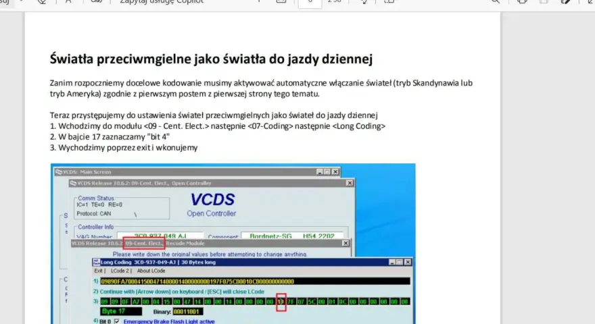Click the VAG Number field in Controller Info
Image resolution: width=595 pixels, height=324 pixels.
pos(160,236)
